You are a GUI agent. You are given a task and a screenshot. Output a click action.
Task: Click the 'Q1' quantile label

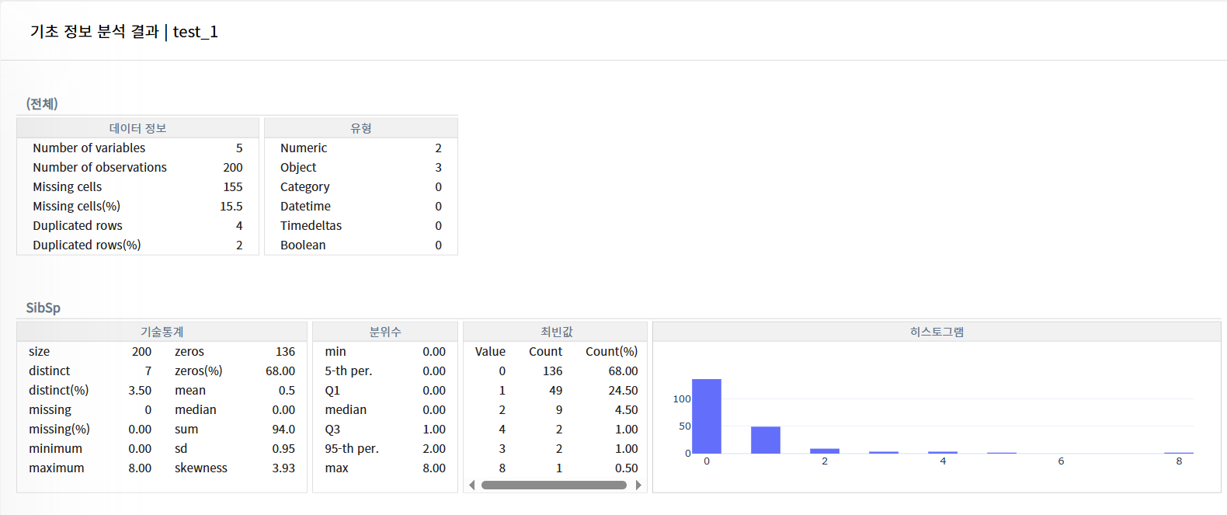click(332, 390)
